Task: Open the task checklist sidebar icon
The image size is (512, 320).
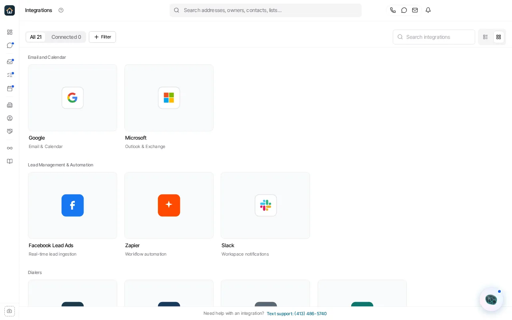Action: [10, 75]
